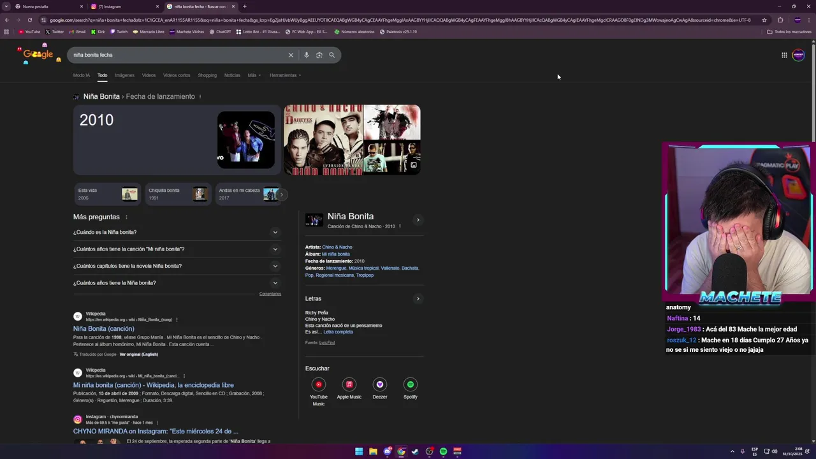Image resolution: width=816 pixels, height=459 pixels.
Task: Open Spotify from the taskbar
Action: [443, 451]
